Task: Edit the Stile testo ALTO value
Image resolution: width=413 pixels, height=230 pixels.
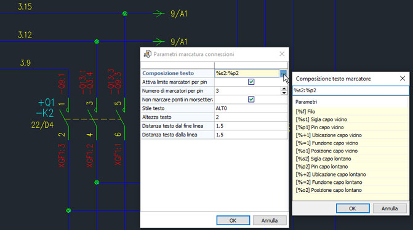Action: pos(251,108)
